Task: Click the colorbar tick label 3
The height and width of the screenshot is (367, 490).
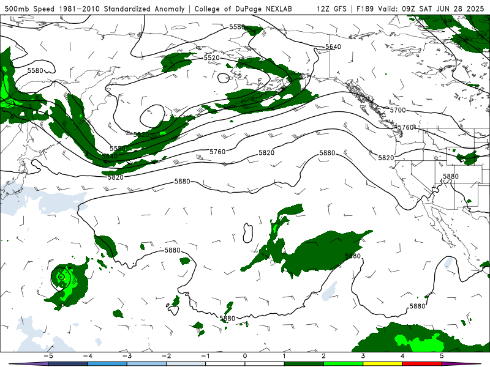Action: 363,356
